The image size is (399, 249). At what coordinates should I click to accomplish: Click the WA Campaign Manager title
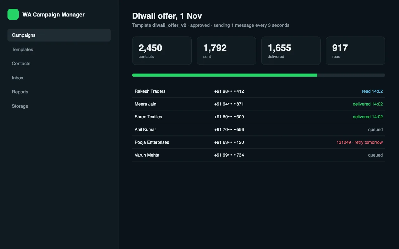click(53, 14)
